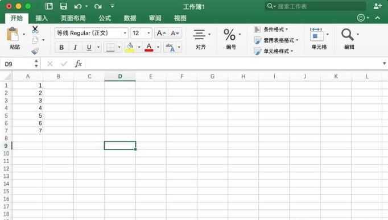Click the Cut scissors icon

pos(35,30)
